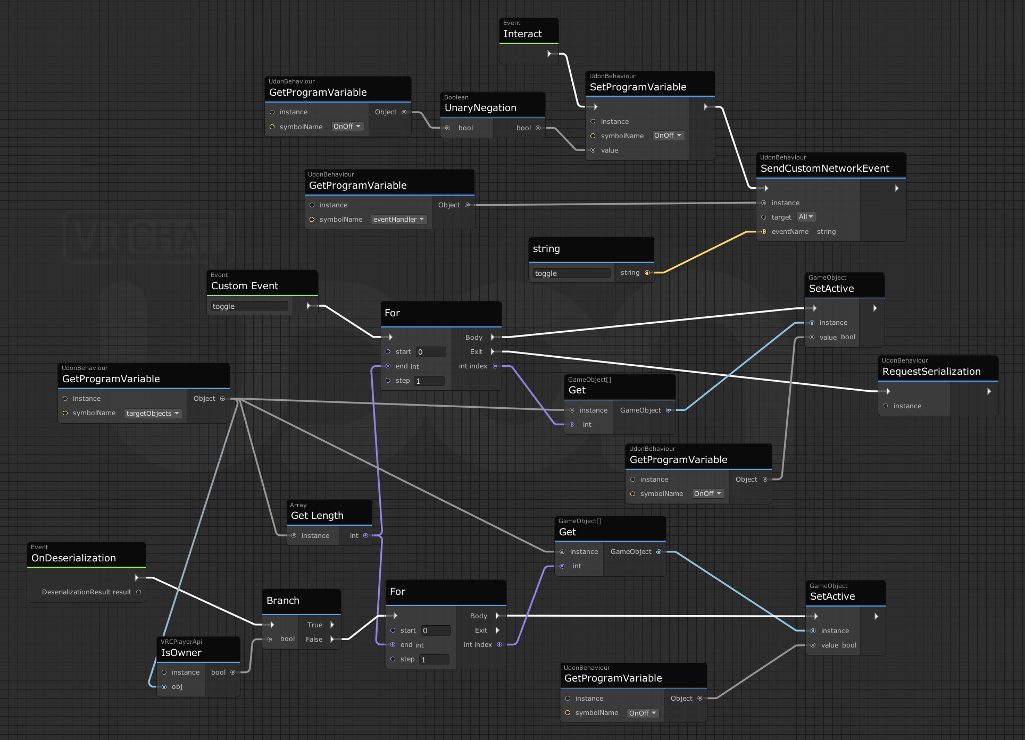1025x740 pixels.
Task: Open the symbolName OnOff dropdown on SetProgramVariable
Action: 668,136
